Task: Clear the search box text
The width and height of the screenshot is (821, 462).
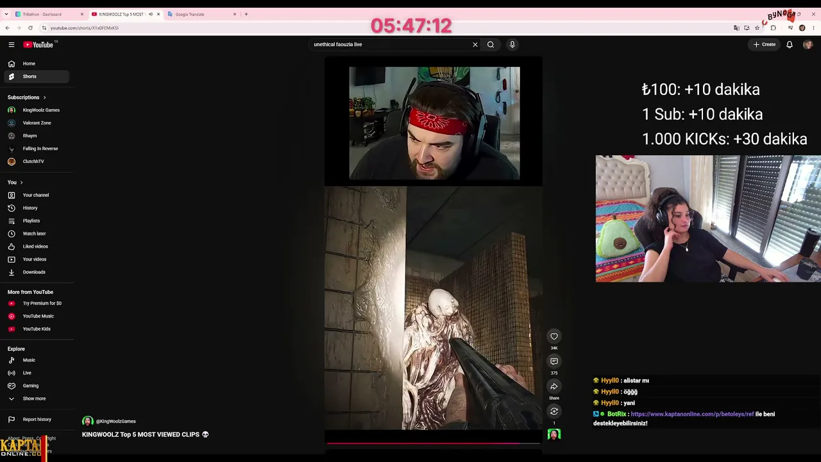Action: click(475, 44)
